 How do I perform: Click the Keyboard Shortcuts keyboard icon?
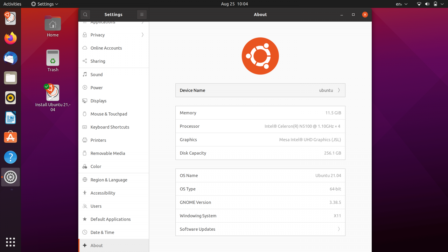pyautogui.click(x=85, y=127)
